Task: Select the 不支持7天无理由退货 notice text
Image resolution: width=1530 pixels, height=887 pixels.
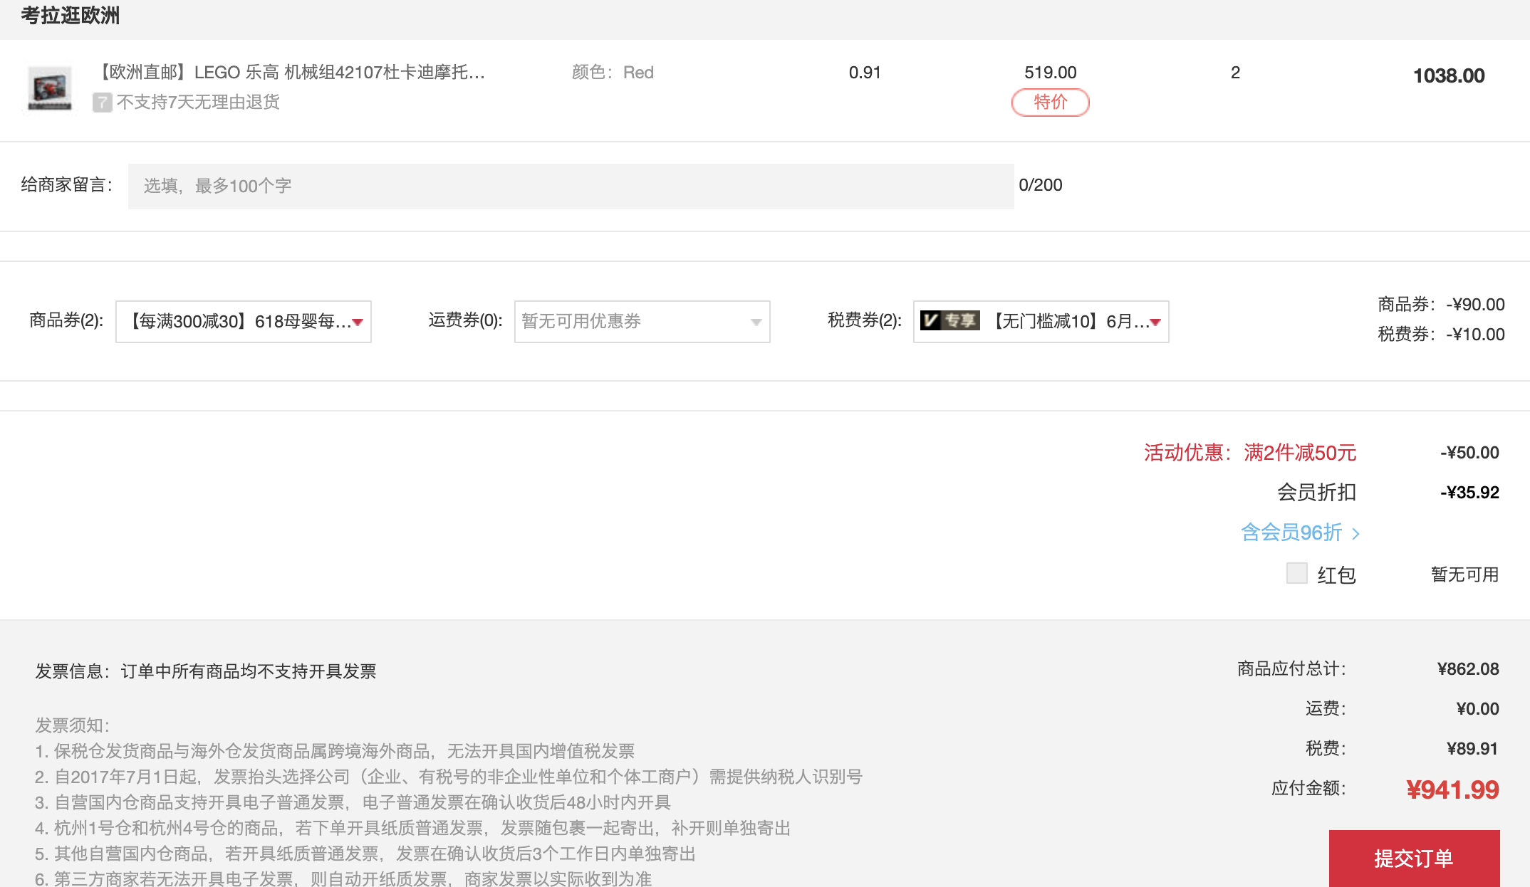Action: (198, 103)
